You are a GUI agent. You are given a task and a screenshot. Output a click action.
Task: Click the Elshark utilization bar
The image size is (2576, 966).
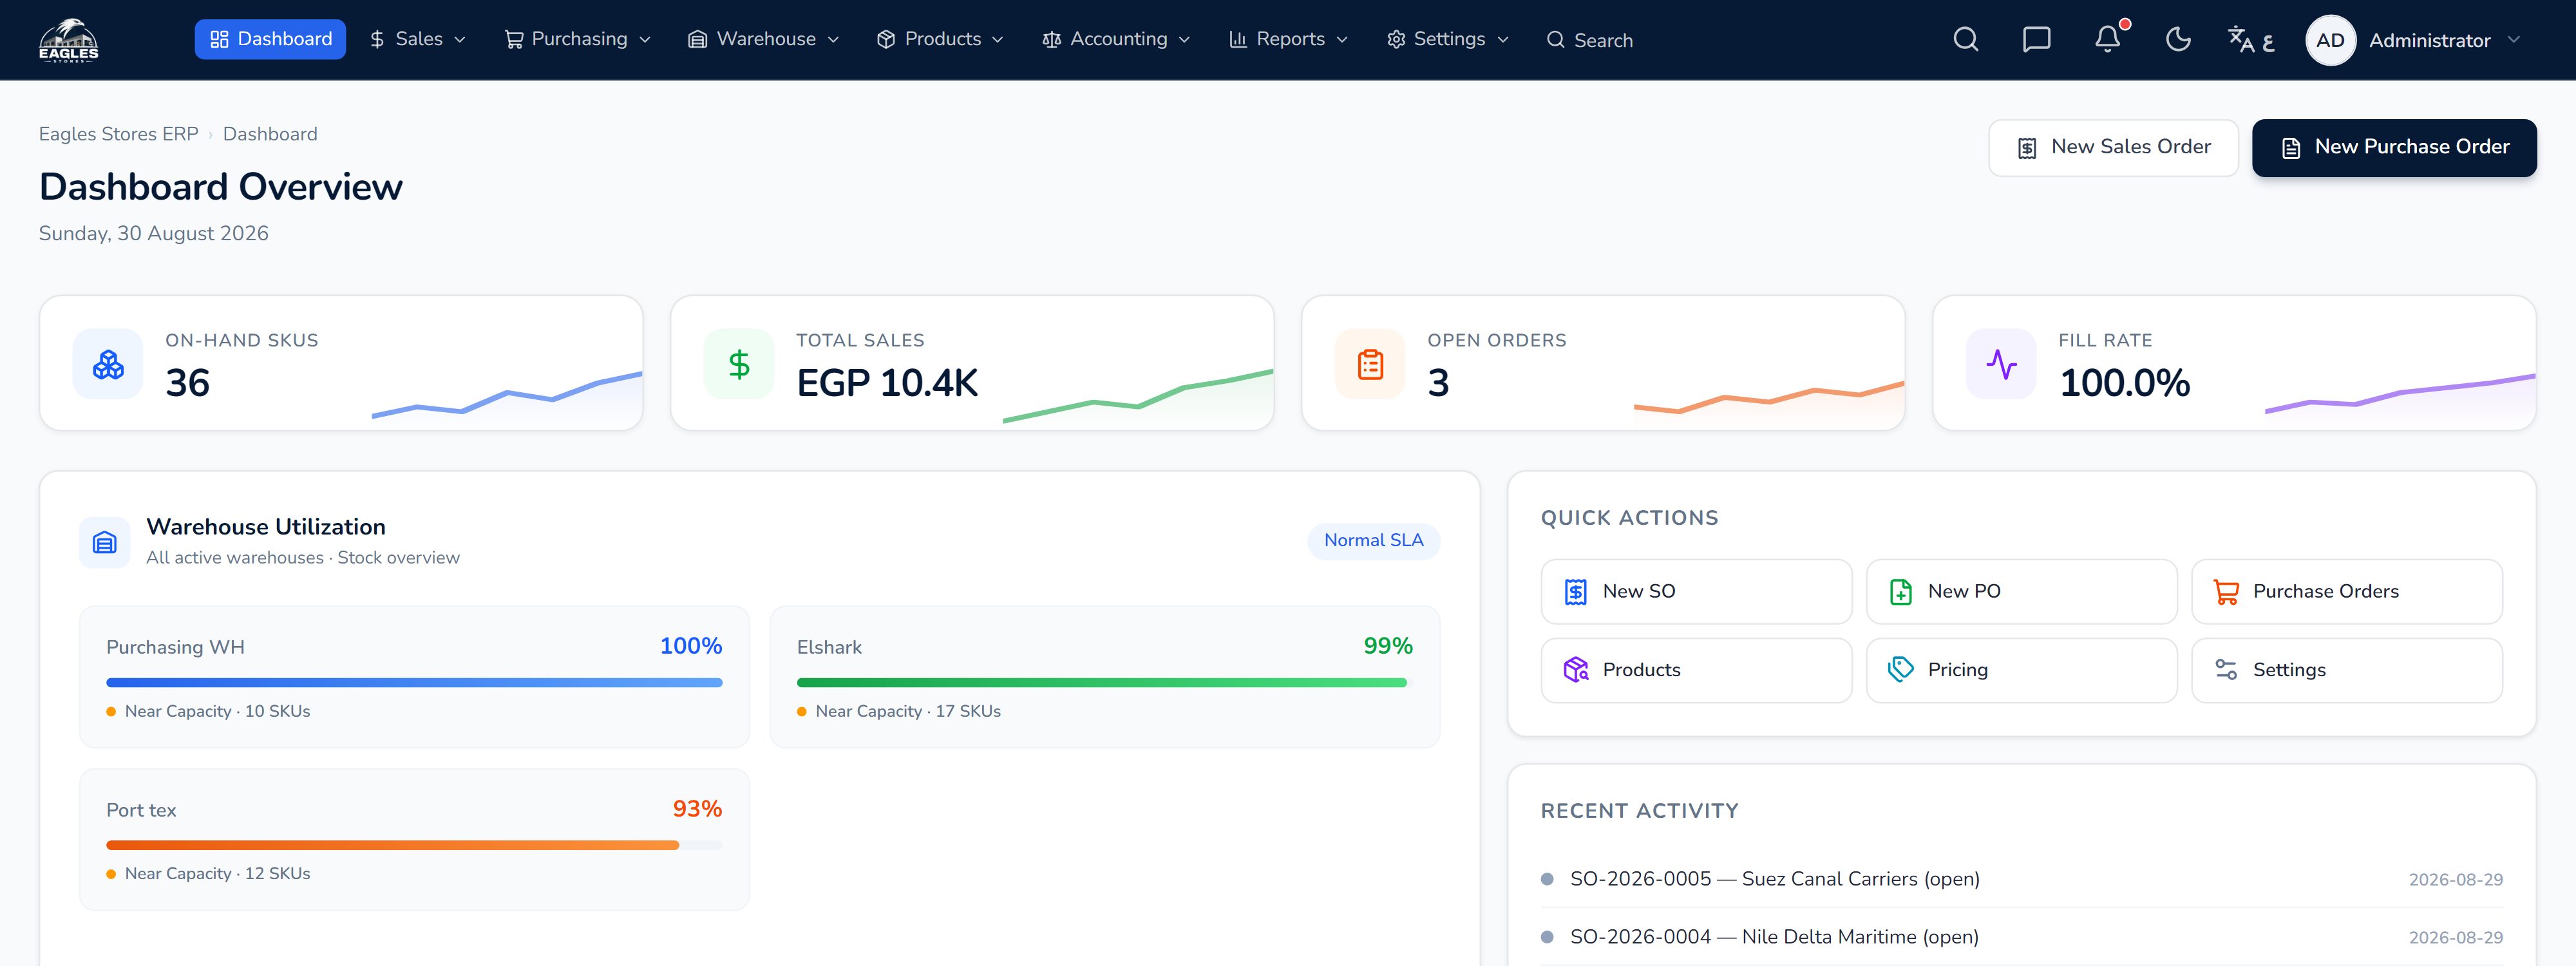pos(1104,683)
